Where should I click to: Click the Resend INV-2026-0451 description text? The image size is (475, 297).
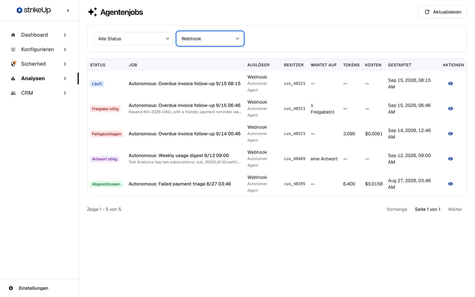point(185,112)
